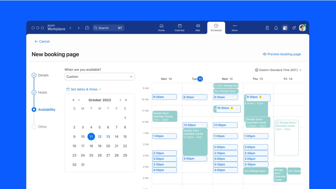The width and height of the screenshot is (336, 189).
Task: Open Eastern Standard Time timezone dropdown
Action: [278, 70]
